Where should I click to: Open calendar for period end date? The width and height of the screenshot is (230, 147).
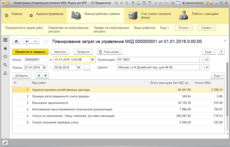point(79,68)
